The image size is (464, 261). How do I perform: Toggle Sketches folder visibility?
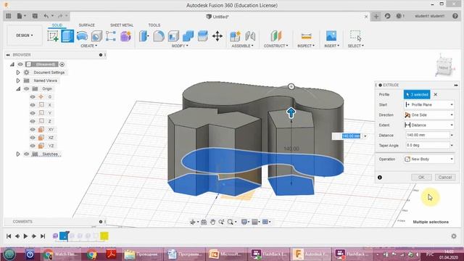click(27, 154)
